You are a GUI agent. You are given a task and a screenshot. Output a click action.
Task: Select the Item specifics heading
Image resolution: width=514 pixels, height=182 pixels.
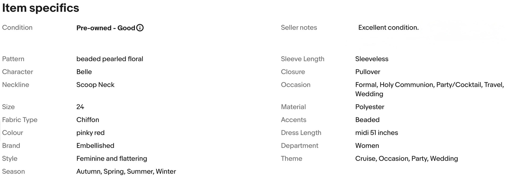pos(41,8)
